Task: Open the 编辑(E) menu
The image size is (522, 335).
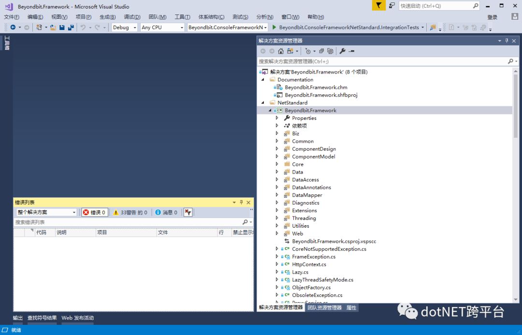Action: [35, 17]
